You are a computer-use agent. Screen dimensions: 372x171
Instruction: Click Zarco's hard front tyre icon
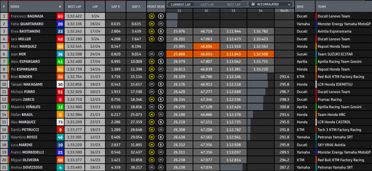pos(151,99)
